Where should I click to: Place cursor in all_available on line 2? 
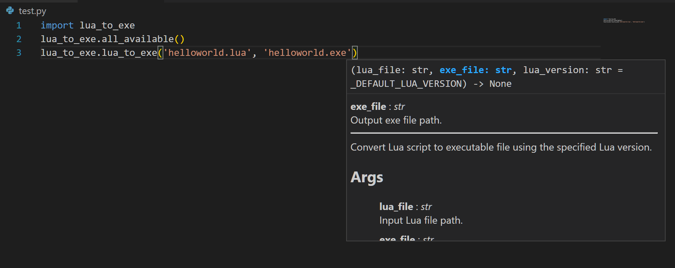[138, 39]
